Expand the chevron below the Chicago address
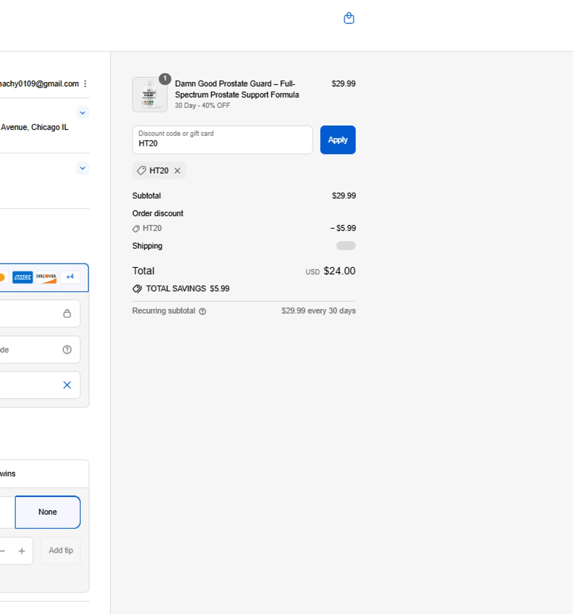The height and width of the screenshot is (614, 573). click(83, 168)
